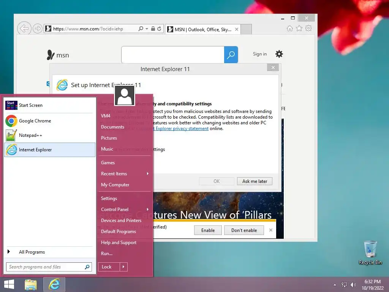Close the MSN browser tab
The width and height of the screenshot is (389, 292).
(x=237, y=29)
